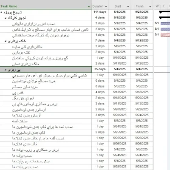Open the Start column dropdown arrow

[x=128, y=7]
